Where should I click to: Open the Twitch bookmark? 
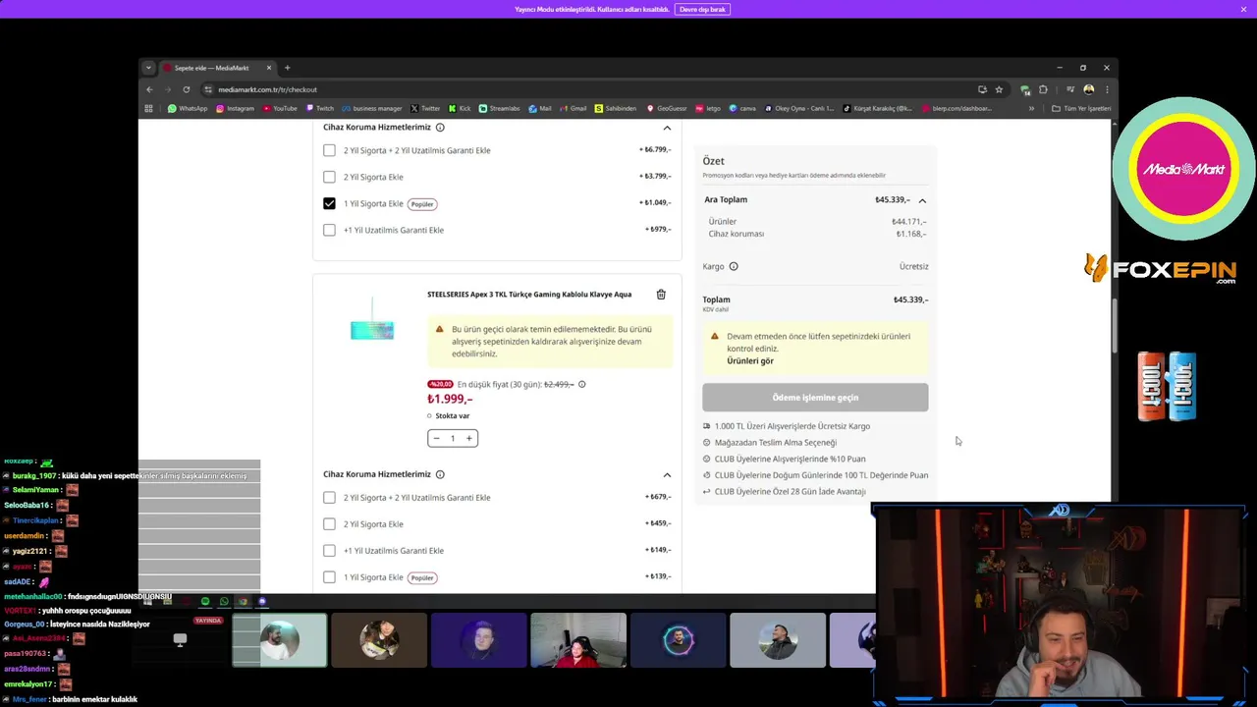tap(319, 109)
